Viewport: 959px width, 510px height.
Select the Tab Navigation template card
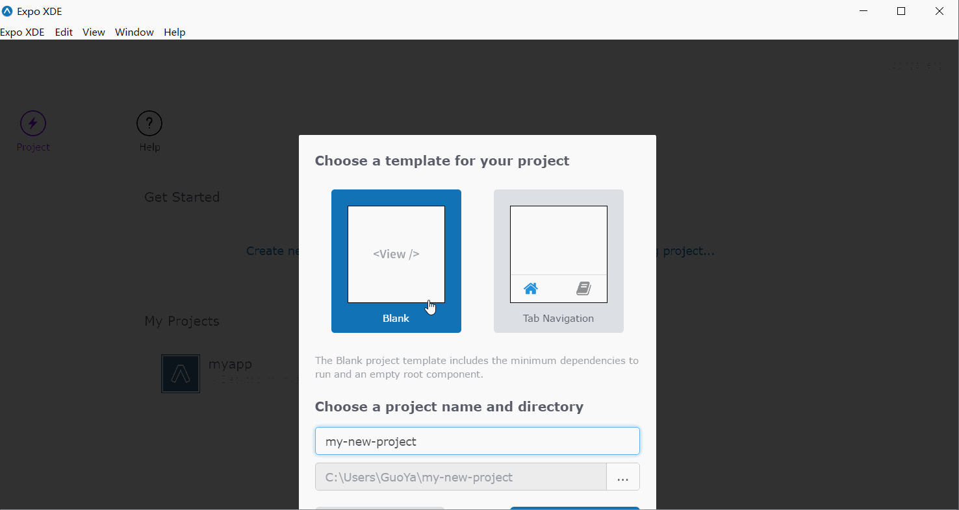click(559, 261)
